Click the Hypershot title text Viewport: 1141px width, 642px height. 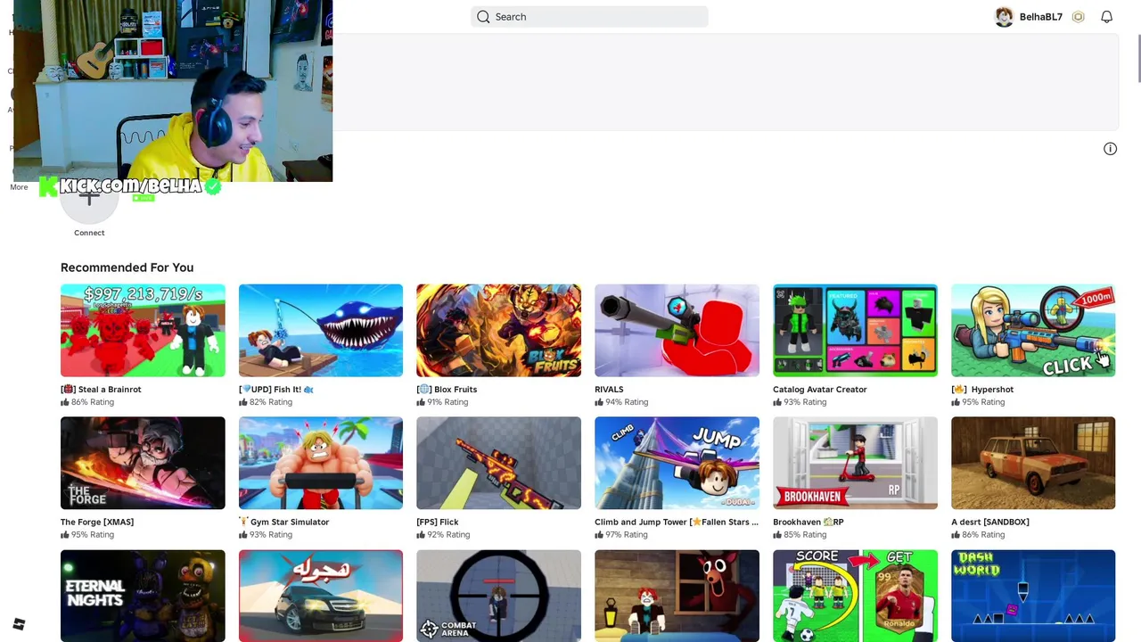[982, 390]
